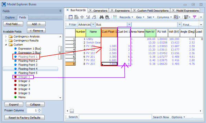Close the Bus Records tab with its X

pyautogui.click(x=67, y=10)
